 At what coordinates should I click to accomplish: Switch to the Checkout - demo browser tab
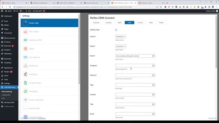click(151, 3)
